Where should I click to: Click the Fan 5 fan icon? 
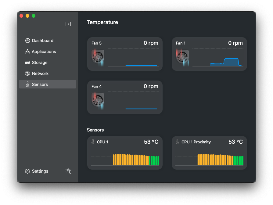tap(98, 57)
